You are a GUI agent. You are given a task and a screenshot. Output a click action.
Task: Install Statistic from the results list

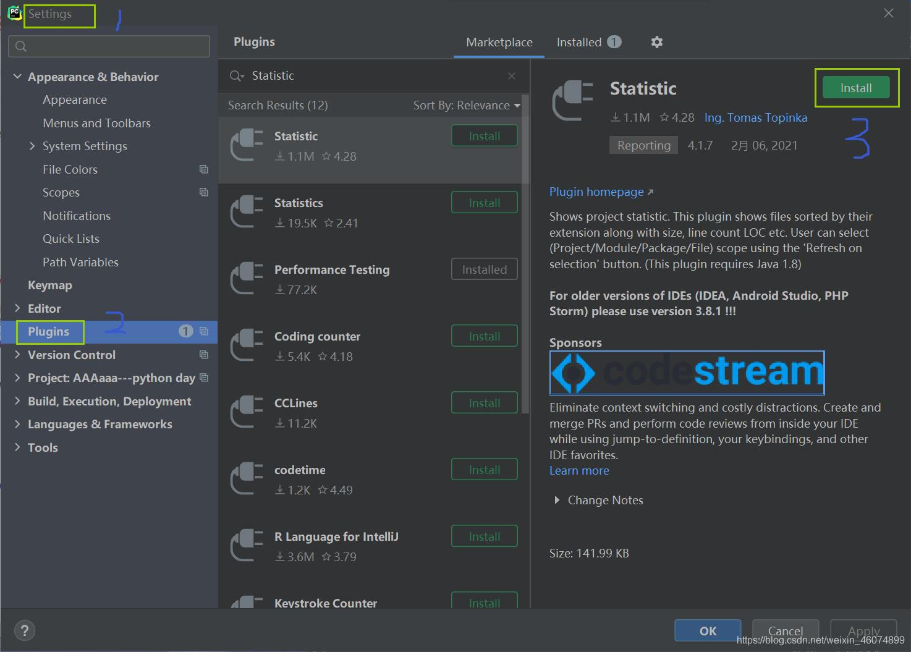coord(485,136)
